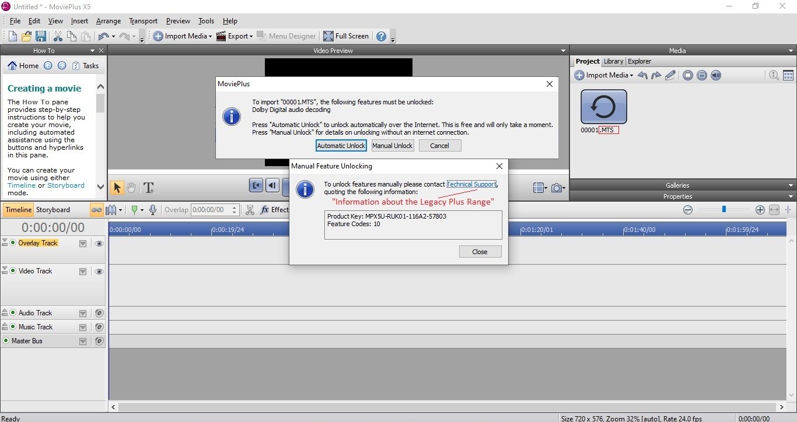Zoom in the timeline with plus icon
Viewport: 797px width, 422px height.
pos(760,210)
